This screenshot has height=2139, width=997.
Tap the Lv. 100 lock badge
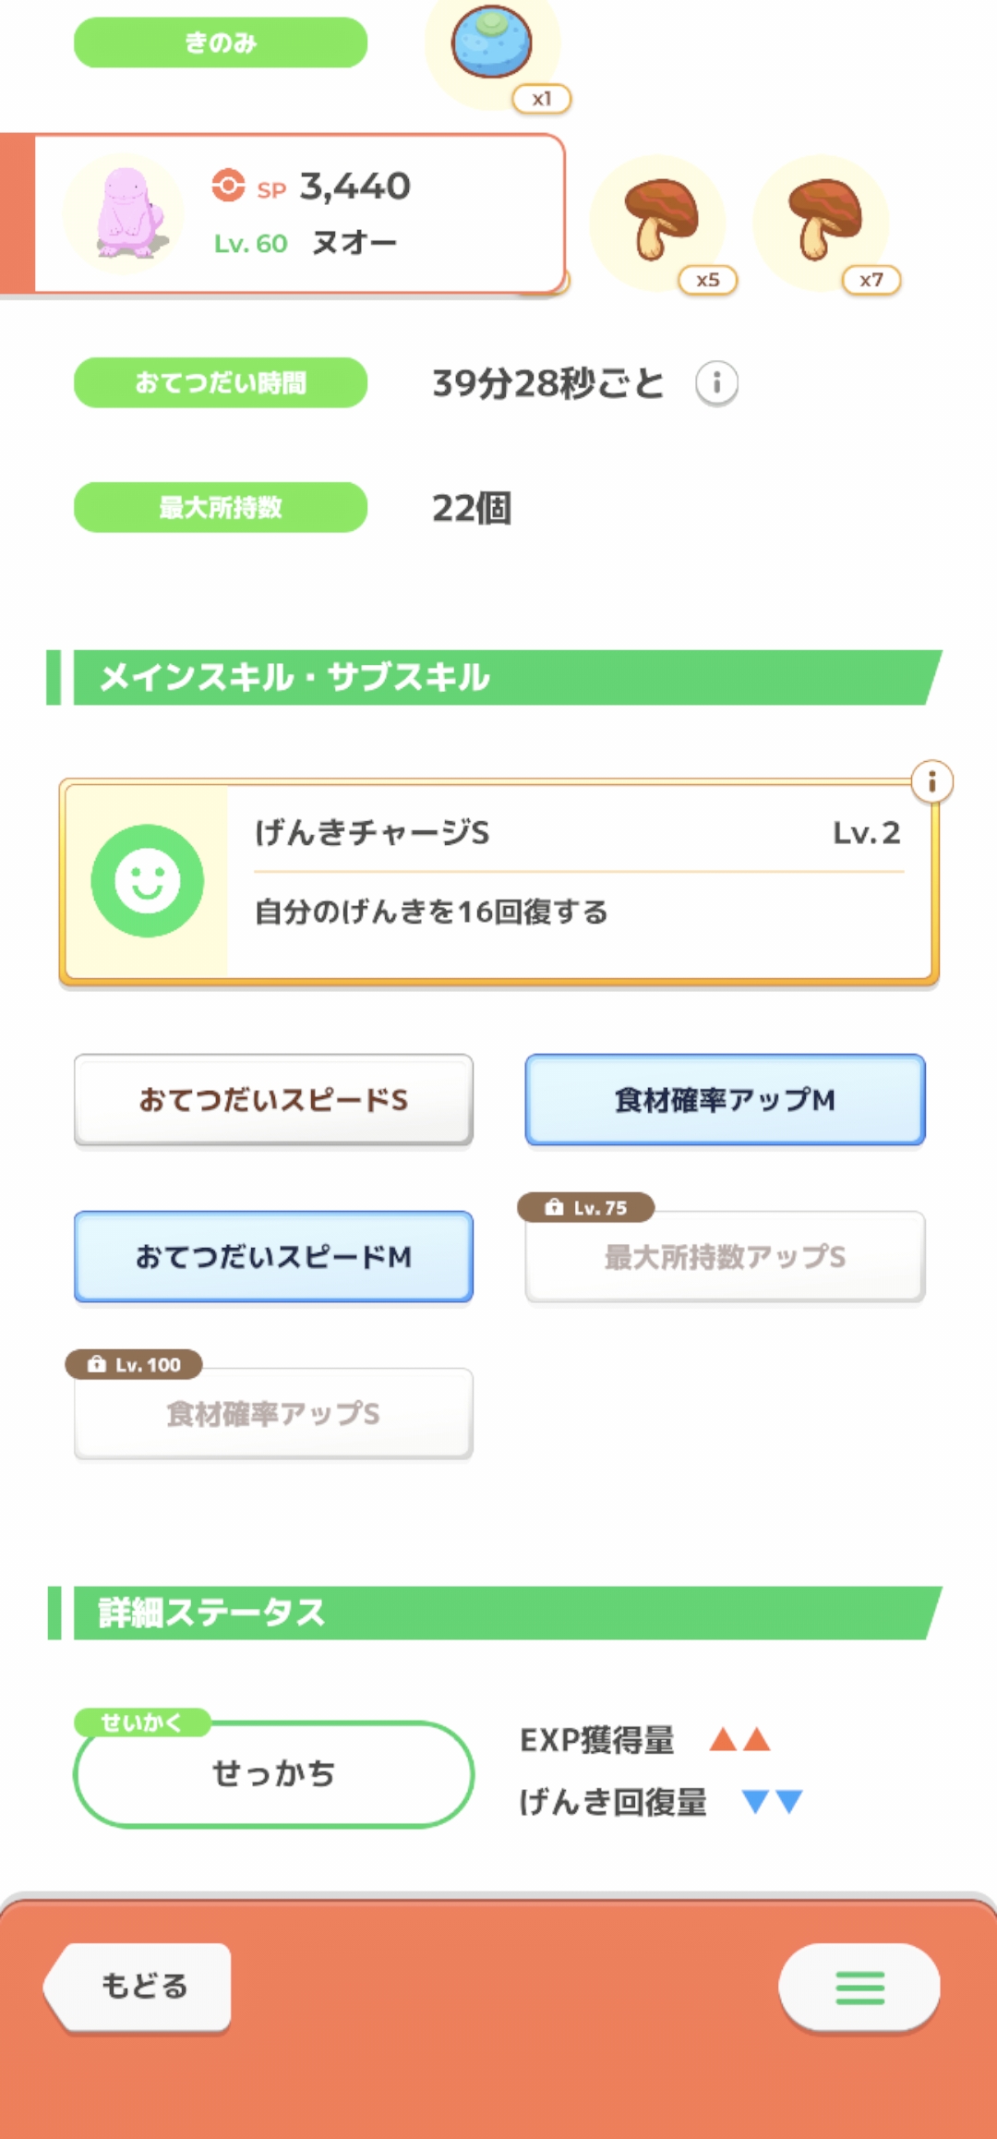coord(134,1364)
